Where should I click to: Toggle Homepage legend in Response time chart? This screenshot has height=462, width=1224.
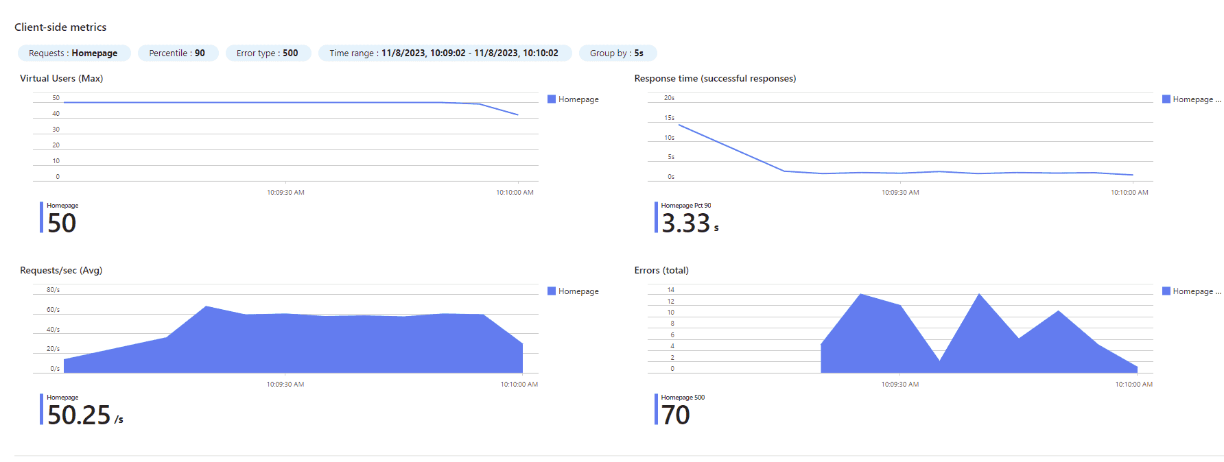[1192, 99]
